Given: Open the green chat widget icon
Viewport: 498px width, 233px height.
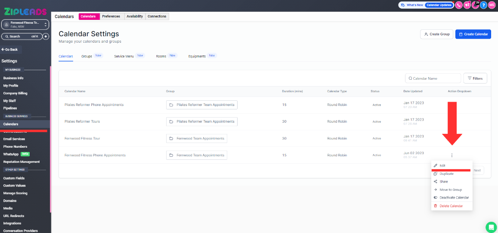Looking at the screenshot, I should point(491,227).
